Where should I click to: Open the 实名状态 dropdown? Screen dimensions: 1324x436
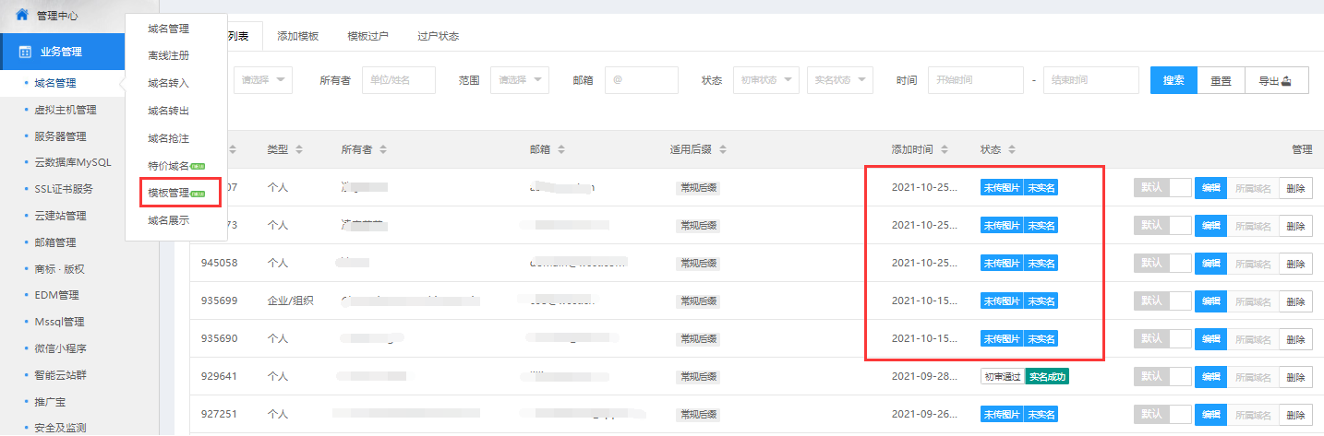[839, 80]
